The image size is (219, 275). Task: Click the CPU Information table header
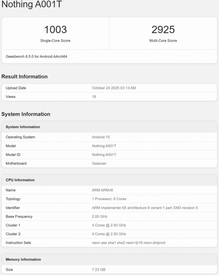point(20,180)
